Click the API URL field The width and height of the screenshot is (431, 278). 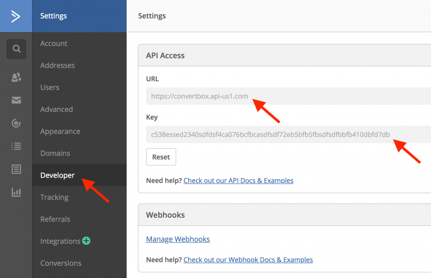pyautogui.click(x=288, y=96)
